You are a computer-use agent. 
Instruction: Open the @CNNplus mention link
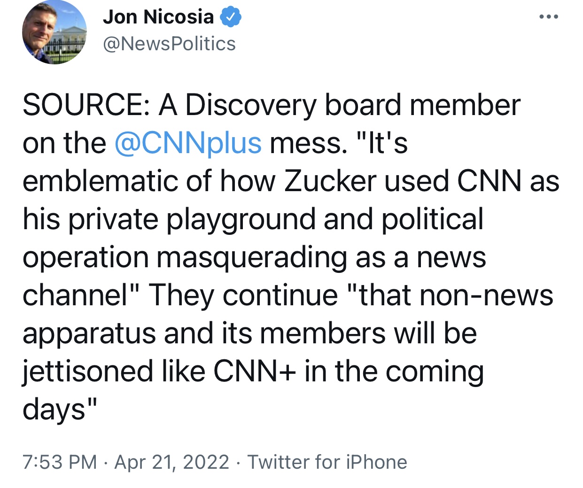click(188, 143)
